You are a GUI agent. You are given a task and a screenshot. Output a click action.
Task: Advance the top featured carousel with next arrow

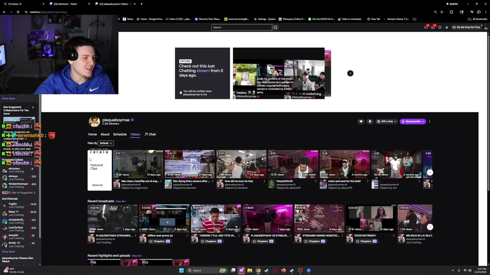coord(350,73)
